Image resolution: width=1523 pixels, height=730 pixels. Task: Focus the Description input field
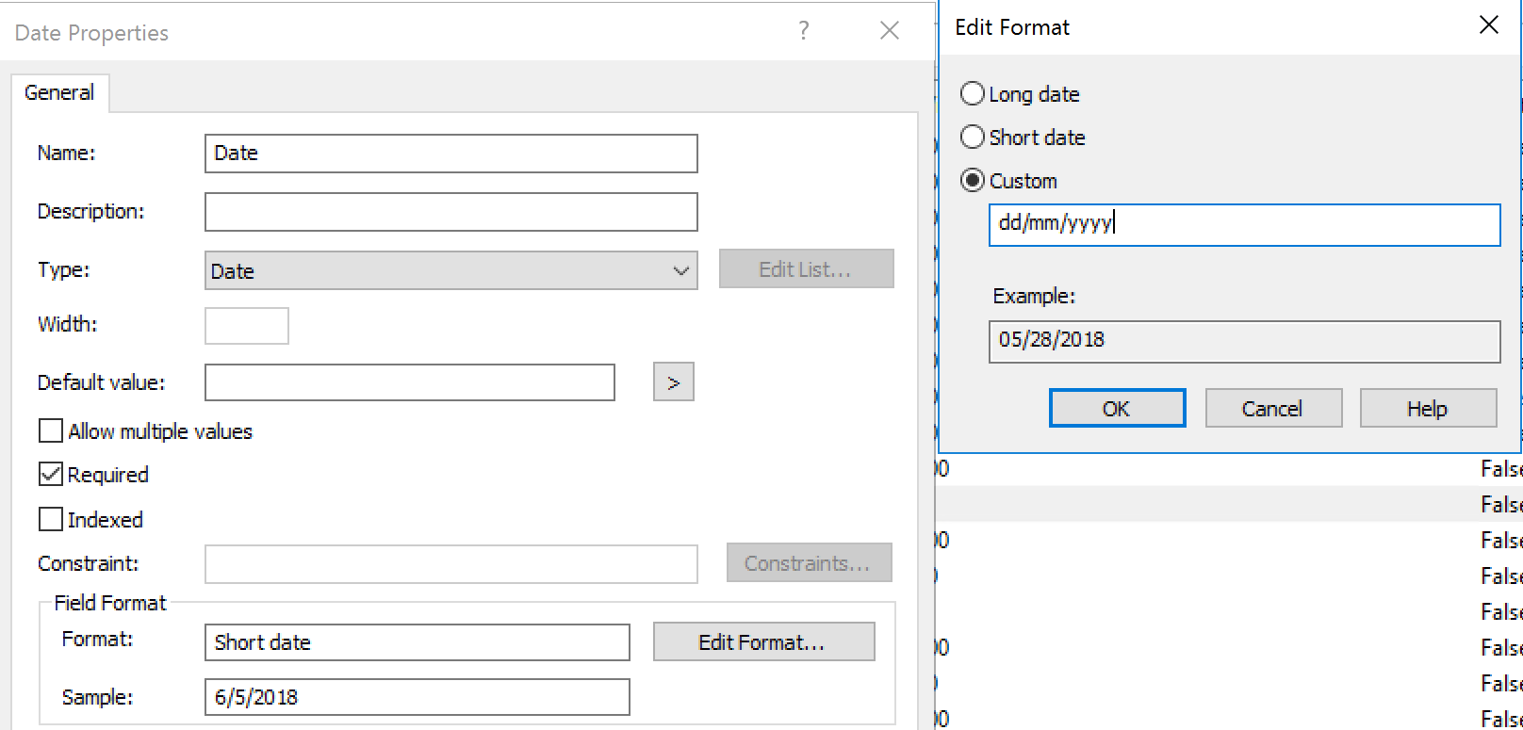click(x=450, y=212)
